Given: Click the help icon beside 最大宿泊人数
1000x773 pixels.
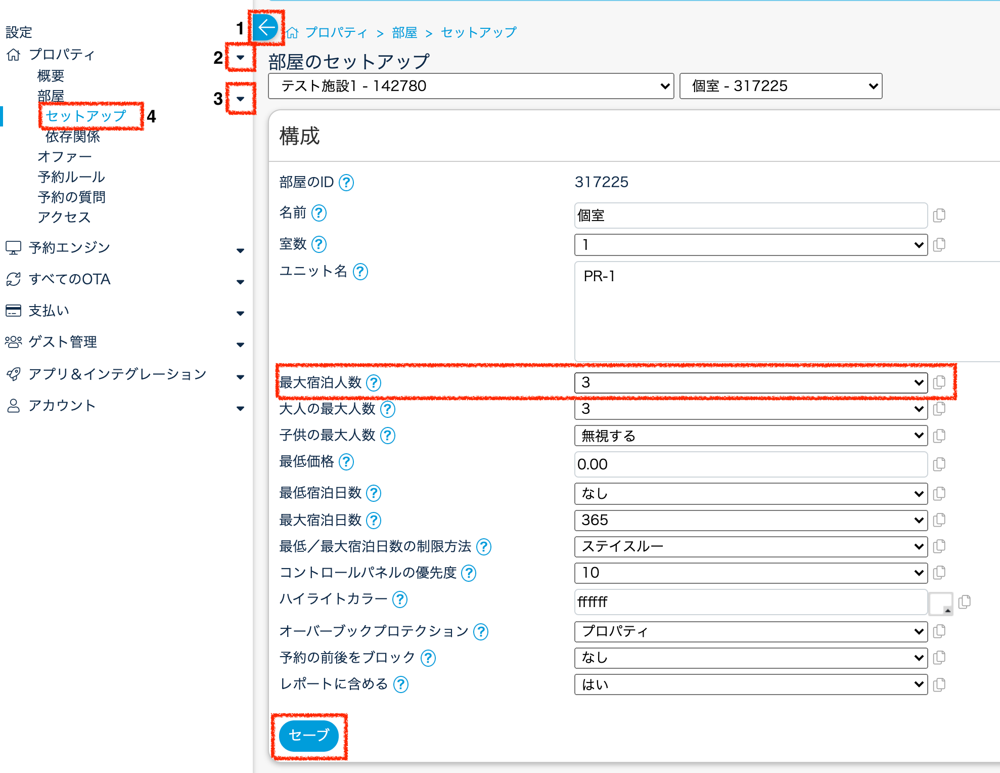Looking at the screenshot, I should [374, 383].
